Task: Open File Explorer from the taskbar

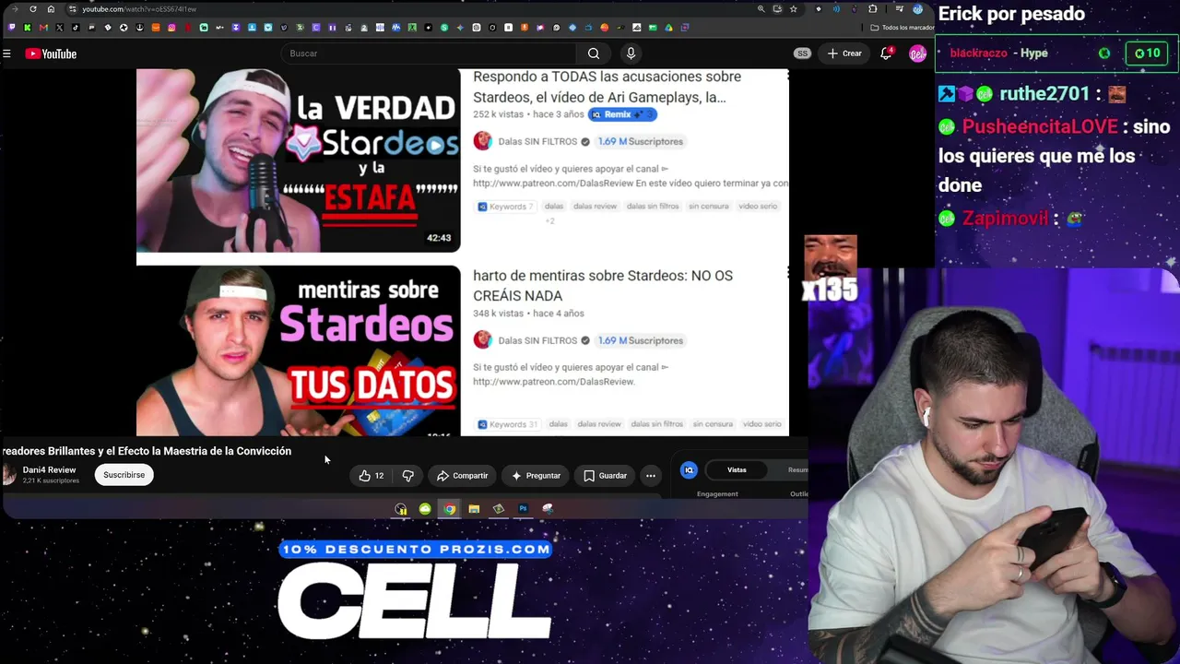Action: tap(474, 509)
